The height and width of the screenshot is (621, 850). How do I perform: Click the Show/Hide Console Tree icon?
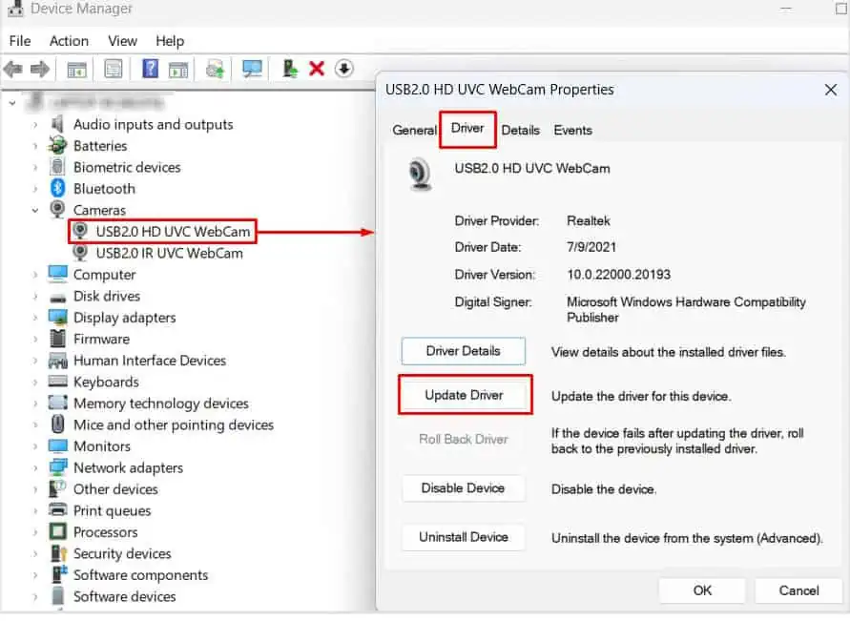(x=74, y=69)
